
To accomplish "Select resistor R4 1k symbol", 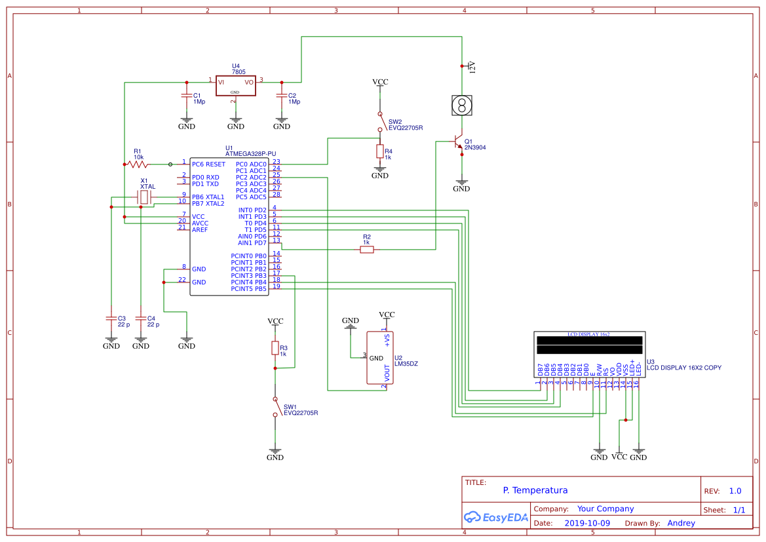I will [379, 151].
